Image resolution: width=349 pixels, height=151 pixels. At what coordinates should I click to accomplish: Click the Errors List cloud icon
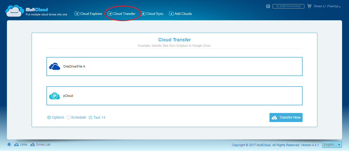(33, 145)
